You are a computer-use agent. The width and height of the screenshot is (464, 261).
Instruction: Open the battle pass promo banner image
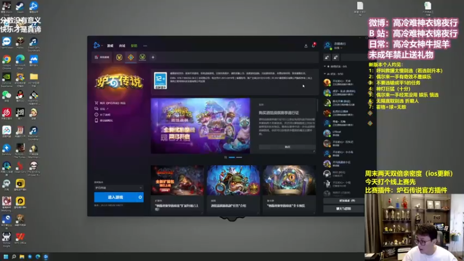coord(200,126)
